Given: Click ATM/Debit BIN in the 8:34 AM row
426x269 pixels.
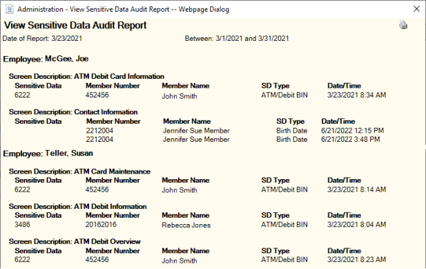Looking at the screenshot, I should (x=284, y=95).
